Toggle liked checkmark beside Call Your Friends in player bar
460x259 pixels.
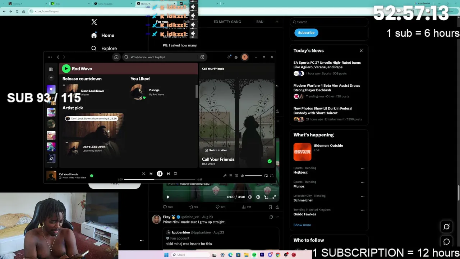[x=92, y=176]
